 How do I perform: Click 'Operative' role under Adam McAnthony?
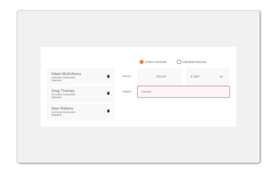[x=56, y=80]
